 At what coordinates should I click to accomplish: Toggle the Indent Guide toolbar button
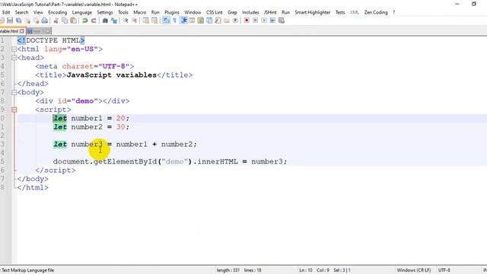tap(183, 21)
